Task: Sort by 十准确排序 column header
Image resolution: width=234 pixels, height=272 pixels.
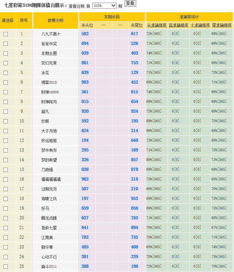Action: point(200,25)
